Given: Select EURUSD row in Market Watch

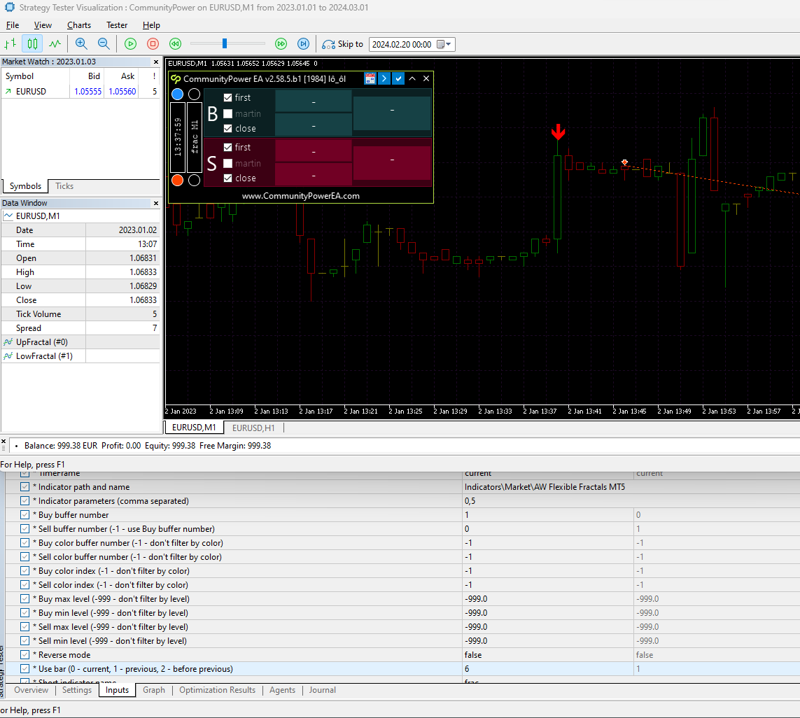Looking at the screenshot, I should pos(80,92).
